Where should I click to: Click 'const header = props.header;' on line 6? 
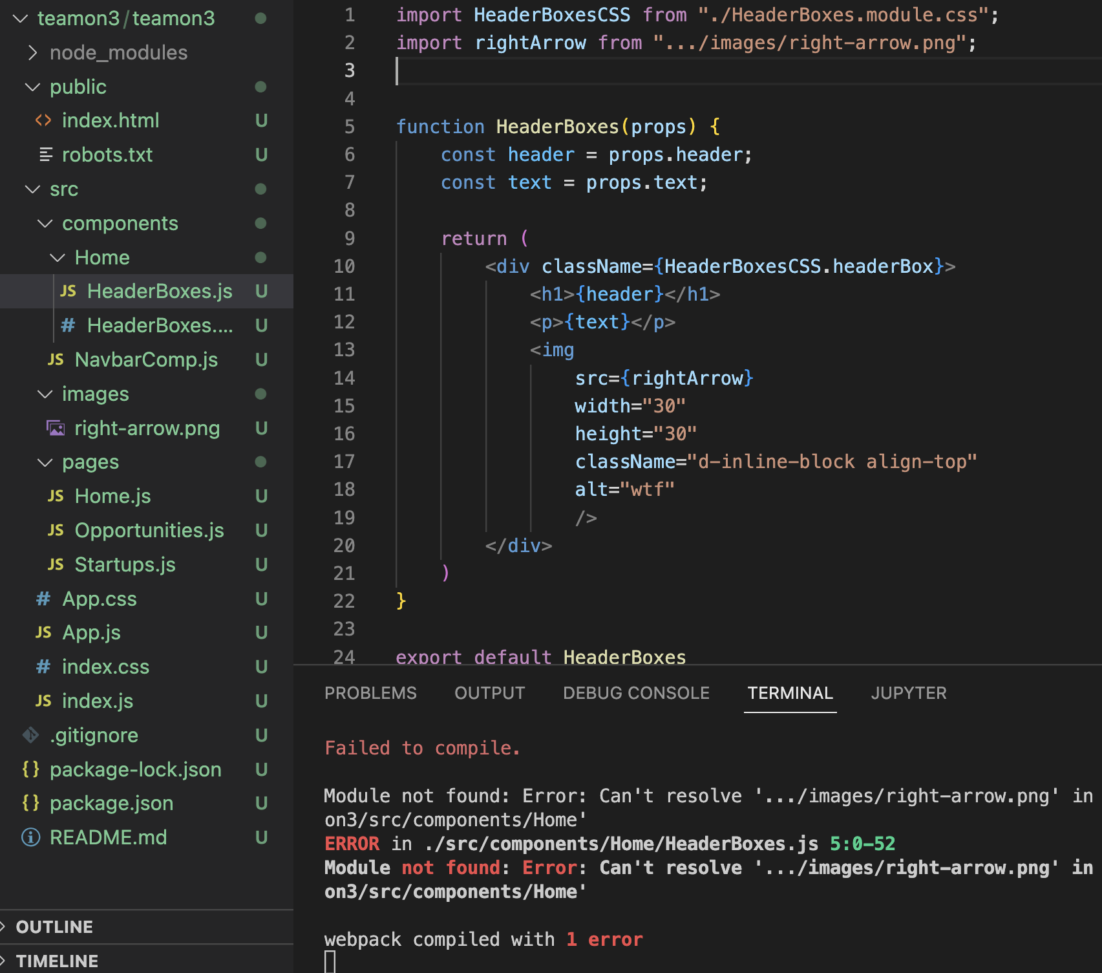pyautogui.click(x=597, y=155)
